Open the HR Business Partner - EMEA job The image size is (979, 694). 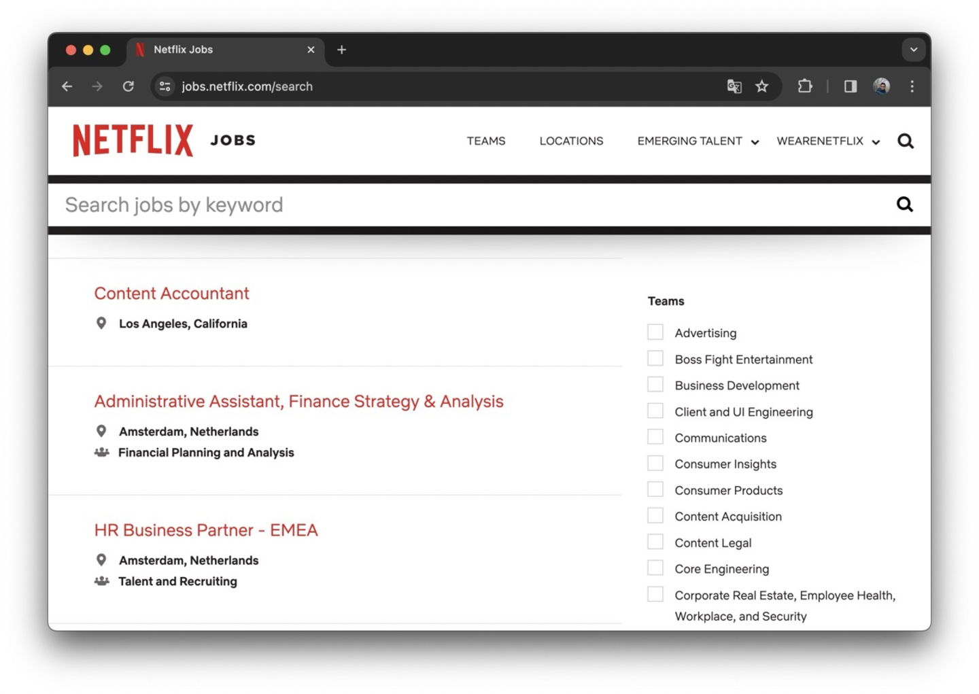click(x=206, y=530)
